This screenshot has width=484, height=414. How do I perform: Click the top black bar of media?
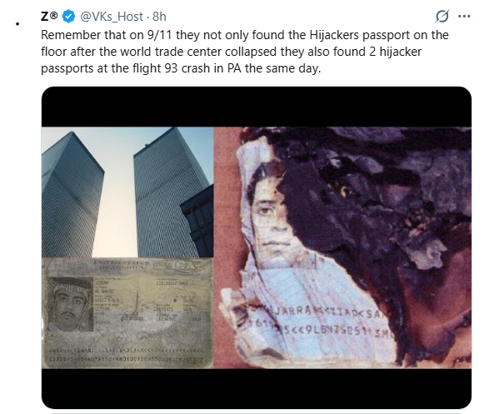(257, 107)
